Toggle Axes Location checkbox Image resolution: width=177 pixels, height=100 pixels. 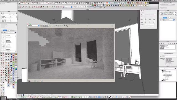tap(165, 65)
